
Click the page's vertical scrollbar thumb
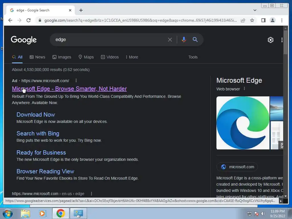(x=285, y=42)
